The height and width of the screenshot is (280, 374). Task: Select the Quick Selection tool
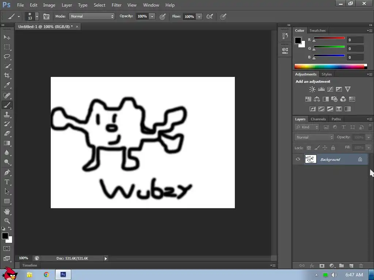point(7,66)
